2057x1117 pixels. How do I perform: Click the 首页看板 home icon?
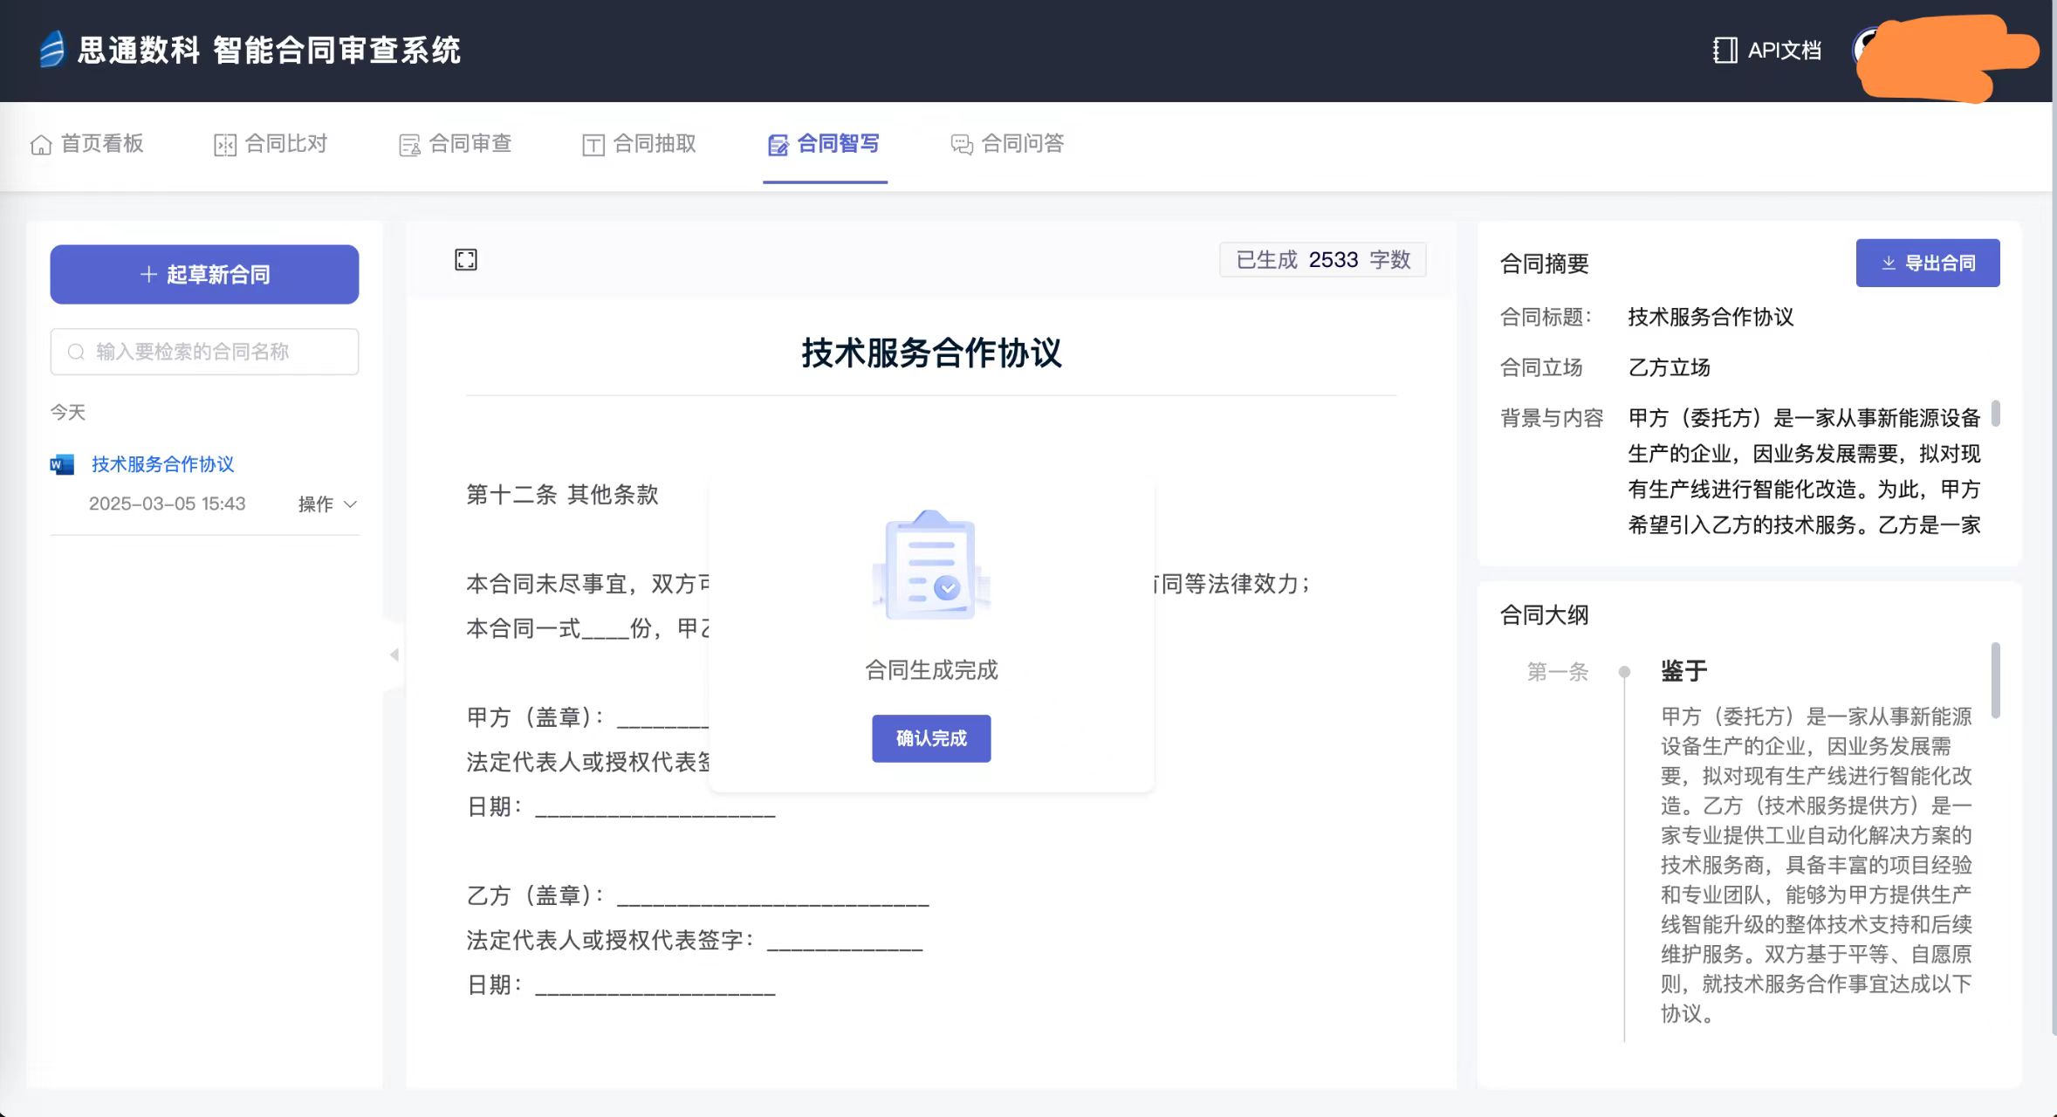coord(41,145)
